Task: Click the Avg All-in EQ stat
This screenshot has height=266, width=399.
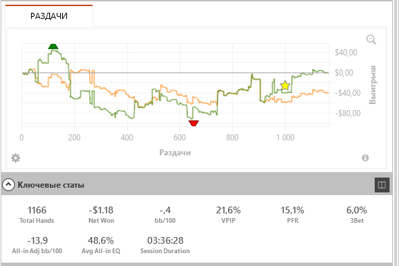Action: pyautogui.click(x=101, y=245)
